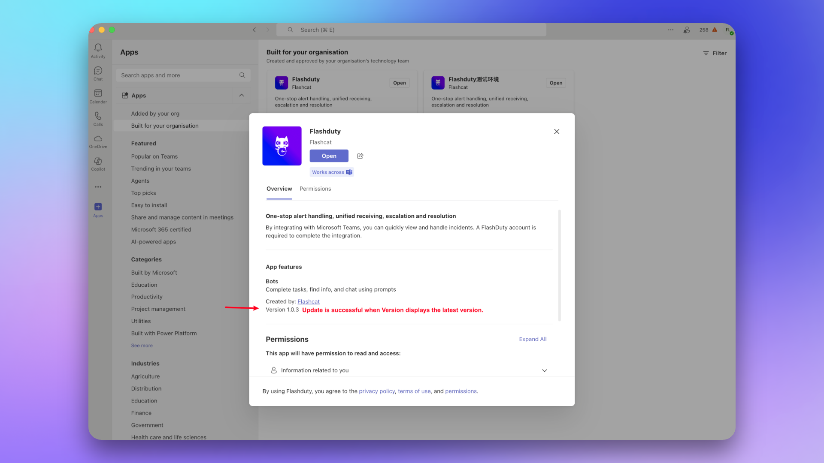Open the Activity bell icon
824x463 pixels.
98,50
